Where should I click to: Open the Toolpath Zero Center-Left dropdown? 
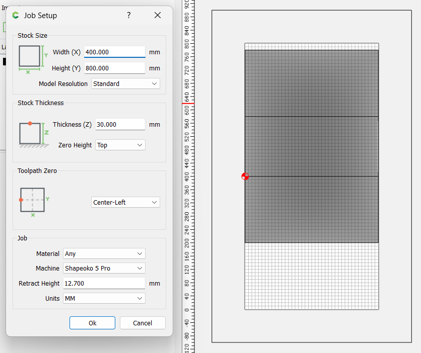tap(125, 203)
